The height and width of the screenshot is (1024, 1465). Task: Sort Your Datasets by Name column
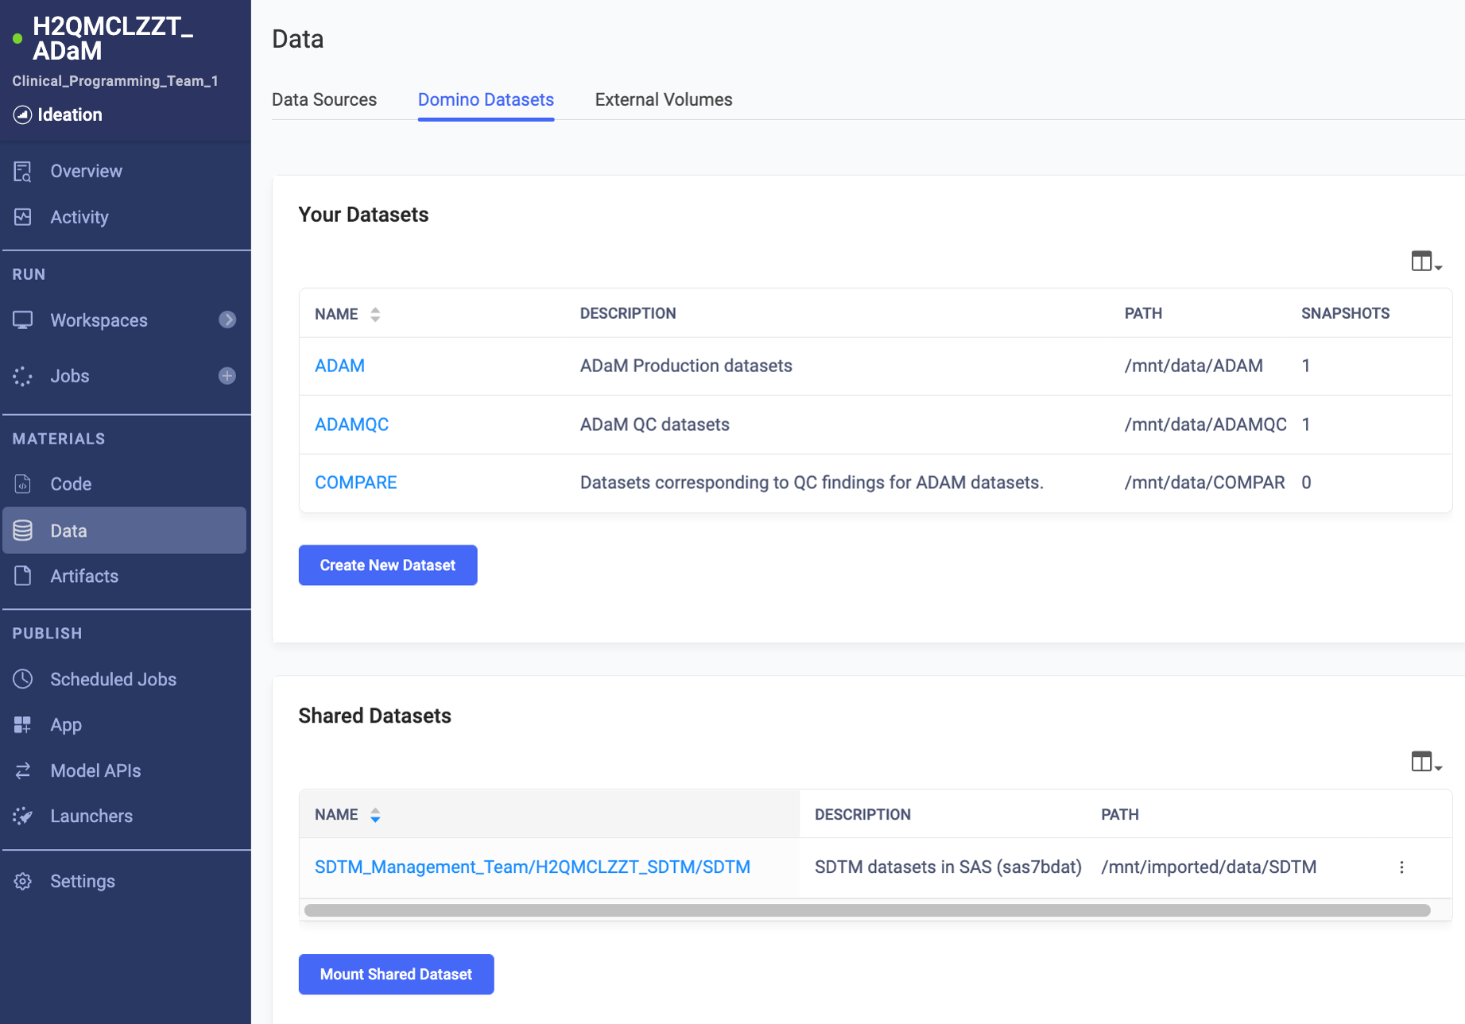[x=375, y=314]
